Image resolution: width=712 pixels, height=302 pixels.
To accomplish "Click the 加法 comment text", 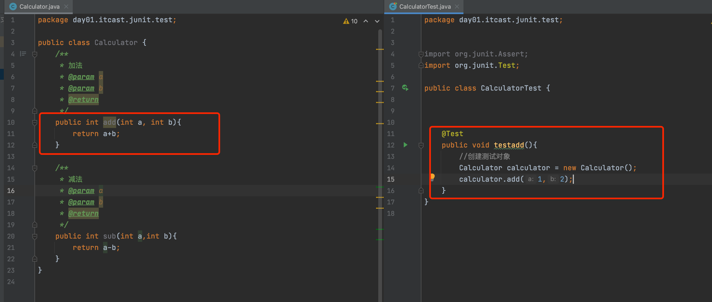I will point(75,65).
